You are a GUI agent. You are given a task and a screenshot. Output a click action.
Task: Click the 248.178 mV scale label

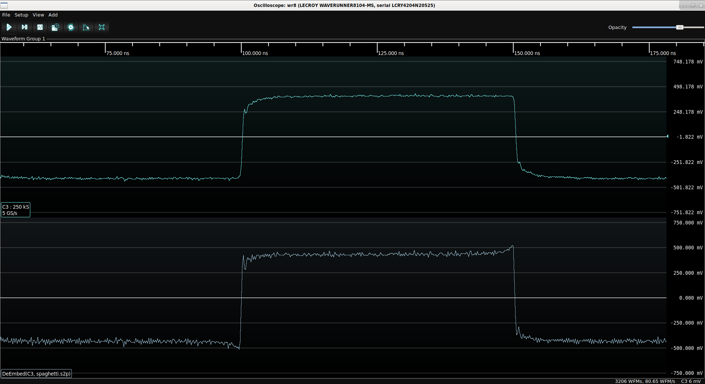coord(688,112)
